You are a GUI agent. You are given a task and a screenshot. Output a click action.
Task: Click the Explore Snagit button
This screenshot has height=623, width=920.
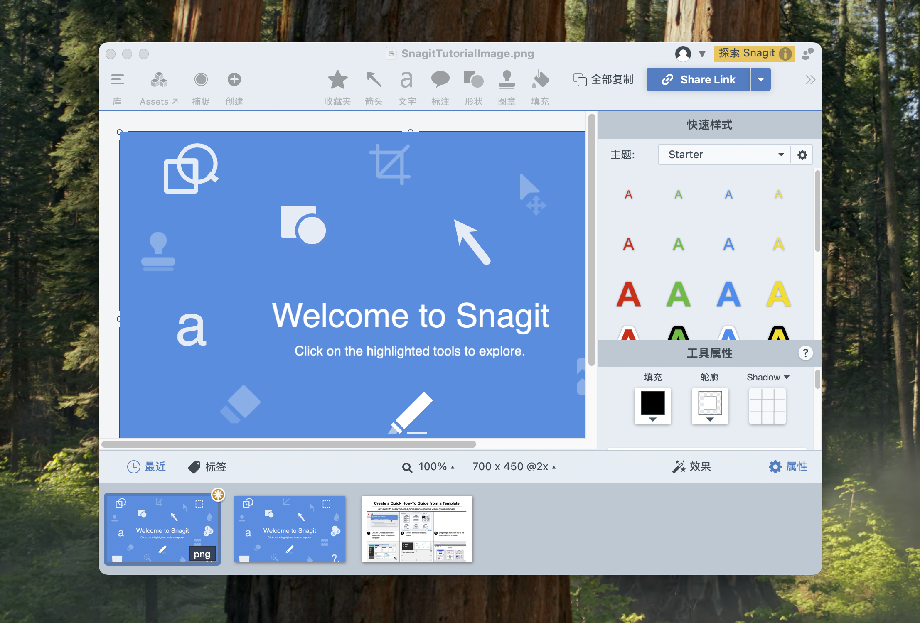pos(754,54)
